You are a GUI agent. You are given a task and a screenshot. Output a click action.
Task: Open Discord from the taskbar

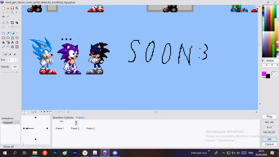(115, 153)
